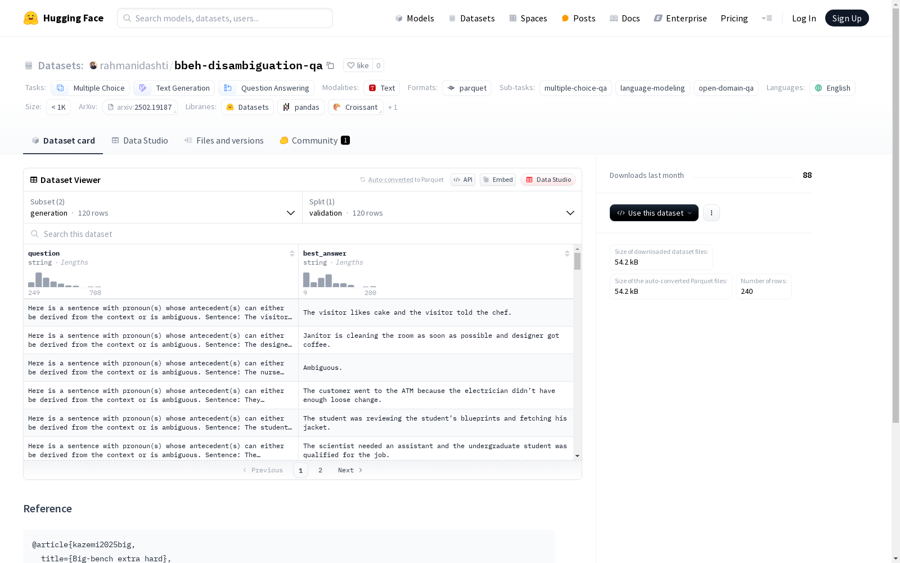The image size is (900, 563).
Task: Open Enterprise in top navigation
Action: pyautogui.click(x=681, y=18)
